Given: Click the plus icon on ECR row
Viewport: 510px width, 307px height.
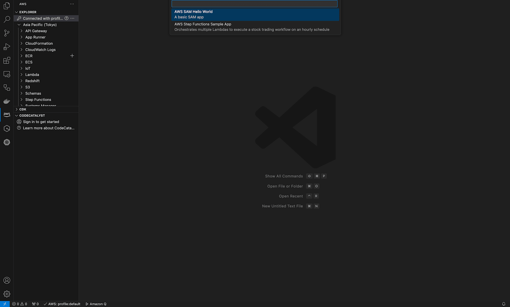Looking at the screenshot, I should pyautogui.click(x=72, y=56).
